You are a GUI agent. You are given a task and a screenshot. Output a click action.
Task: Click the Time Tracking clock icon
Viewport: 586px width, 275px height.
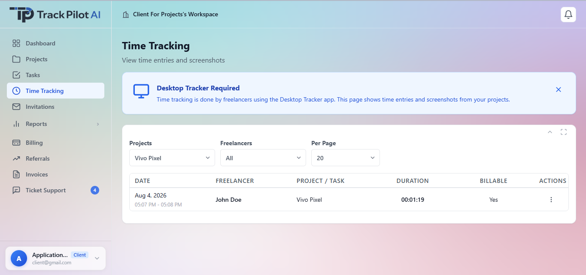pyautogui.click(x=16, y=91)
